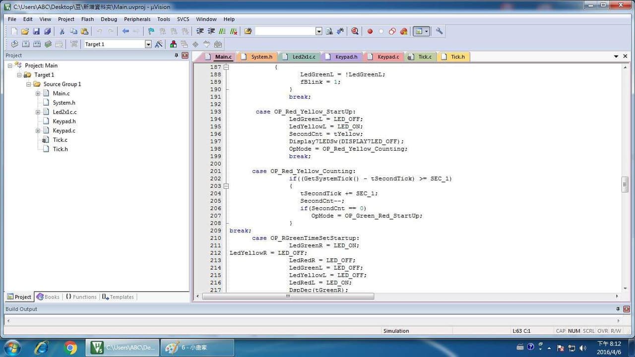The height and width of the screenshot is (357, 635).
Task: Switch to the Functions panel tab
Action: tap(81, 297)
